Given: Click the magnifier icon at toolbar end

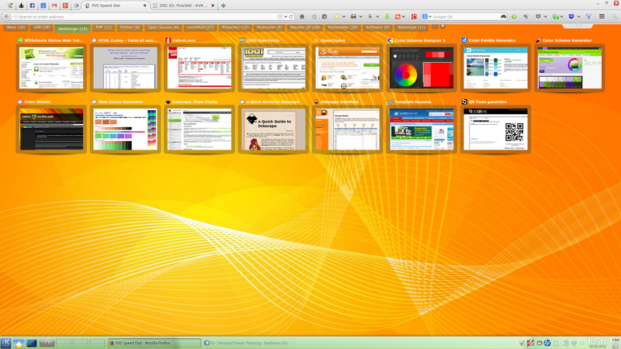Looking at the screenshot, I should (615, 16).
